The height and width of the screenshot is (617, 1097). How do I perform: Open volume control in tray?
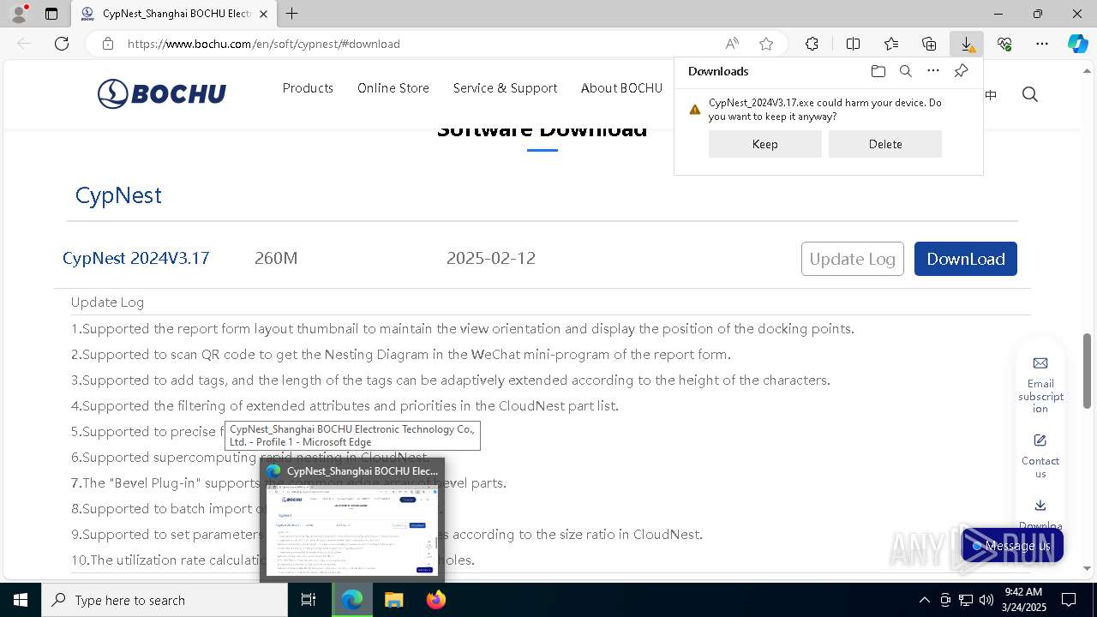coord(986,600)
